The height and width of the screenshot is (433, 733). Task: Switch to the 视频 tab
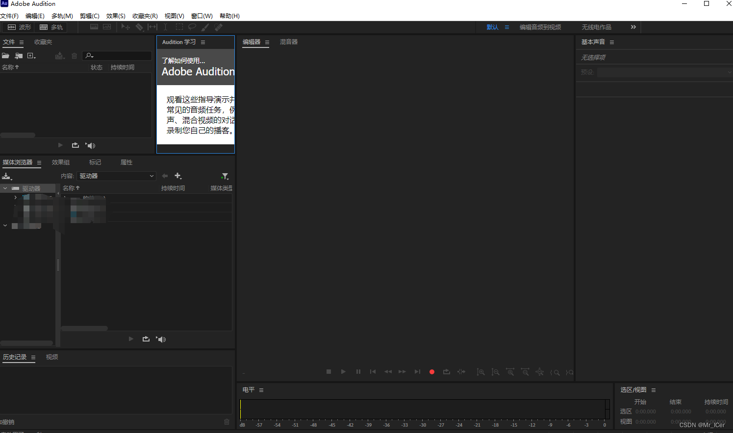52,357
